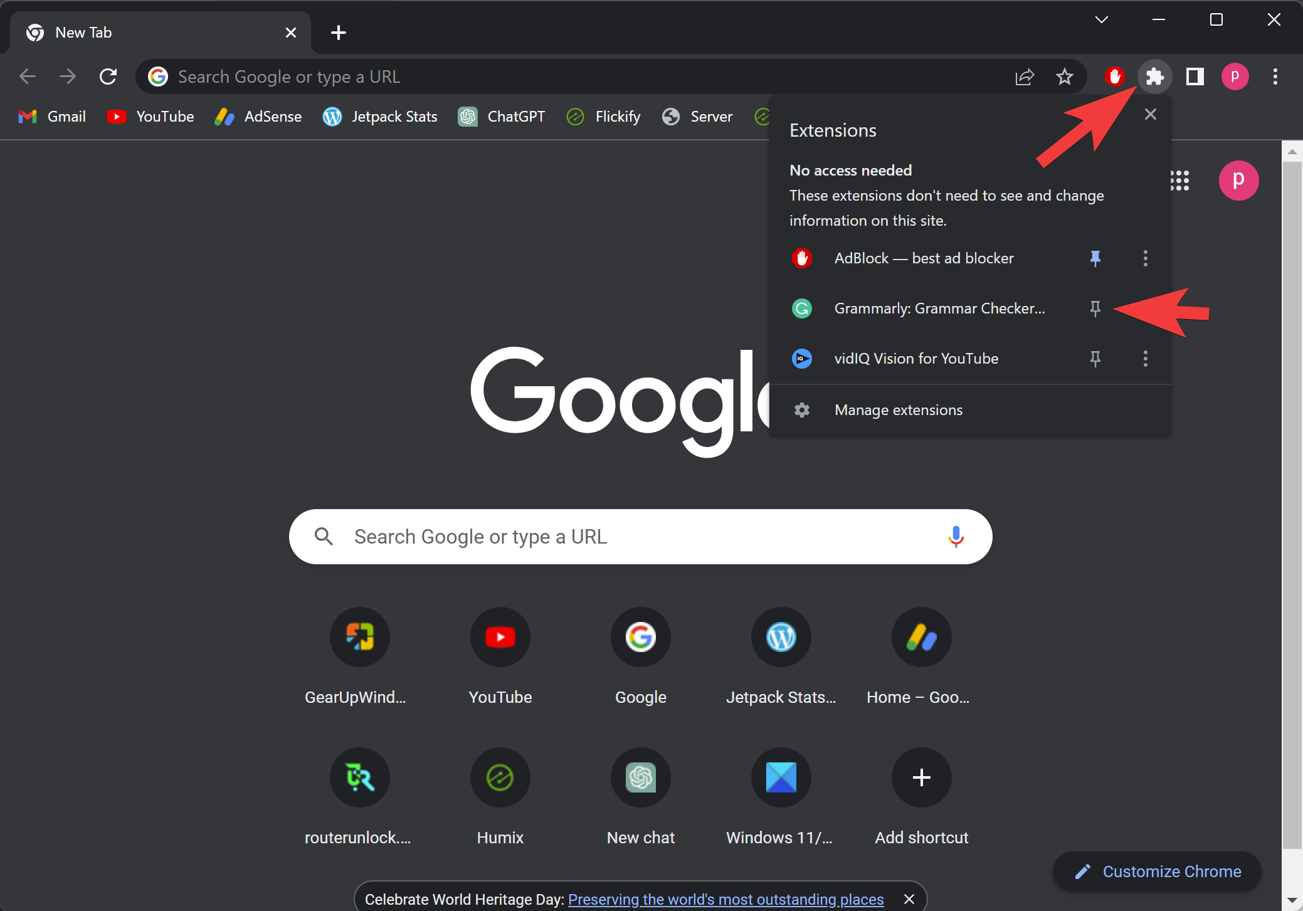Open Google account avatar on page
Screen dimensions: 1303x911
point(1238,181)
